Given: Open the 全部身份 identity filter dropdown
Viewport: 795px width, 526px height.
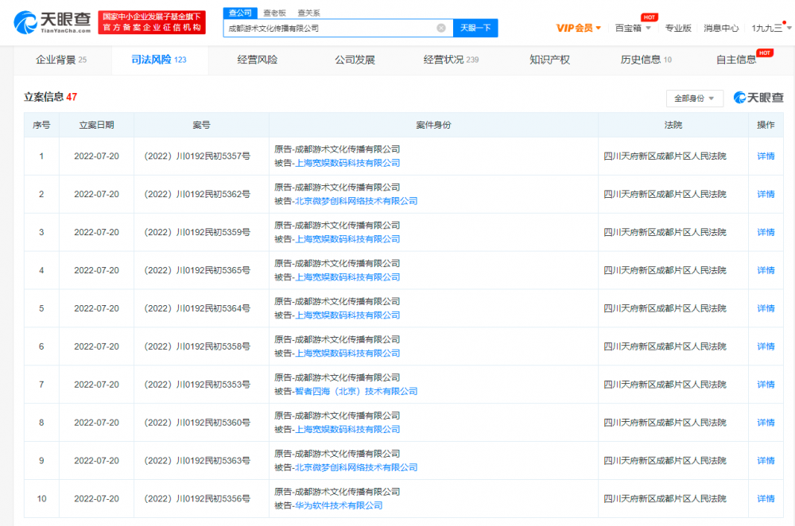Looking at the screenshot, I should (693, 97).
